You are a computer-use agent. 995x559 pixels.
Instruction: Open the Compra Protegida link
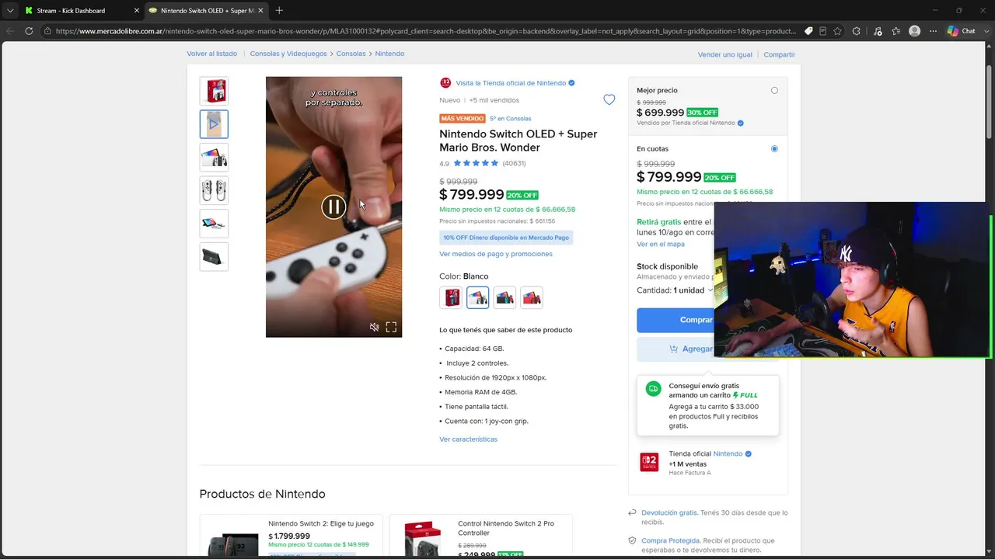[671, 540]
